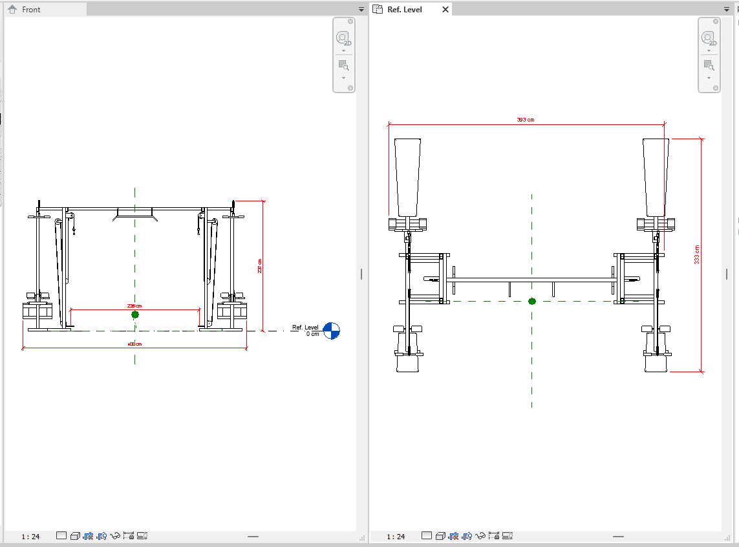
Task: Expand zoom options arrow in Ref. Level navigation bar
Action: coord(709,78)
